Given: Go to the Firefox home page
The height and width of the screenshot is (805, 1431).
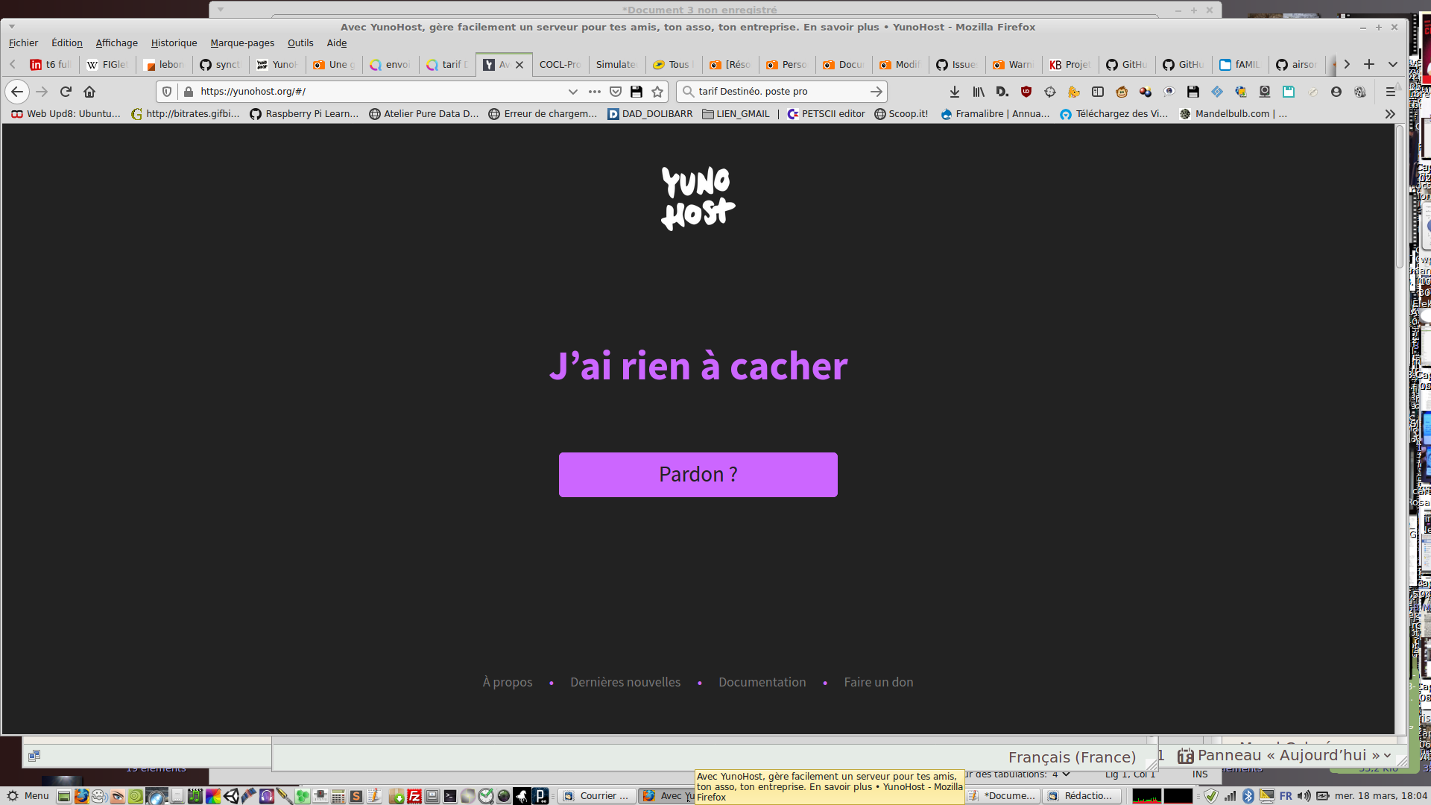Looking at the screenshot, I should pos(89,92).
